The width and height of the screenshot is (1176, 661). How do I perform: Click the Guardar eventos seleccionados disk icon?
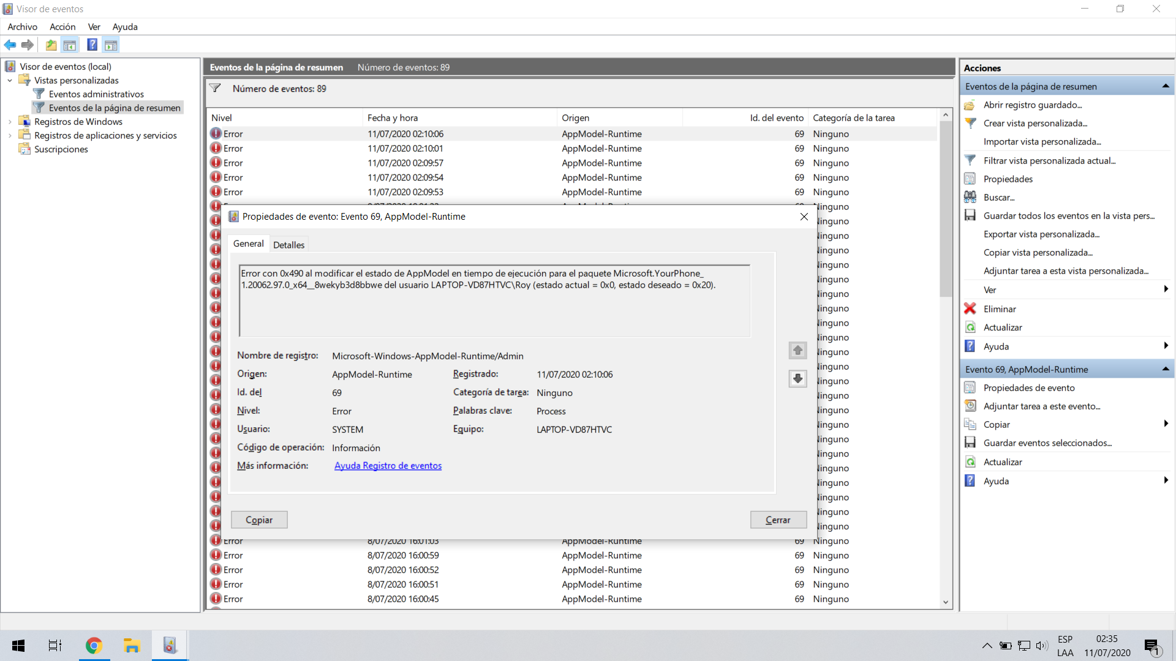pos(970,443)
